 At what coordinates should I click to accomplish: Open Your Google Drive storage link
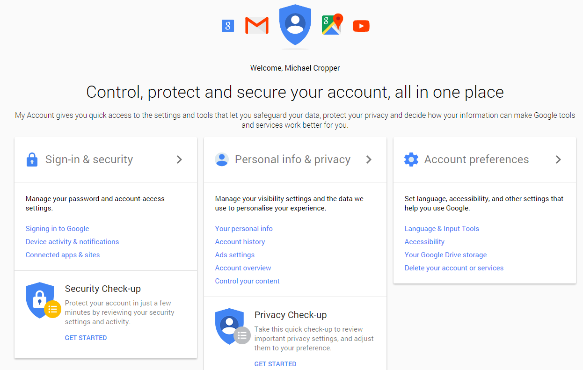pyautogui.click(x=445, y=255)
